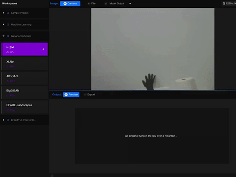Select File as the image input
The height and width of the screenshot is (177, 236).
[x=91, y=3]
